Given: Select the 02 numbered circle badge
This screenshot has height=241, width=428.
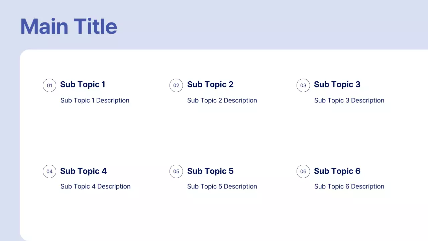Looking at the screenshot, I should [x=176, y=85].
